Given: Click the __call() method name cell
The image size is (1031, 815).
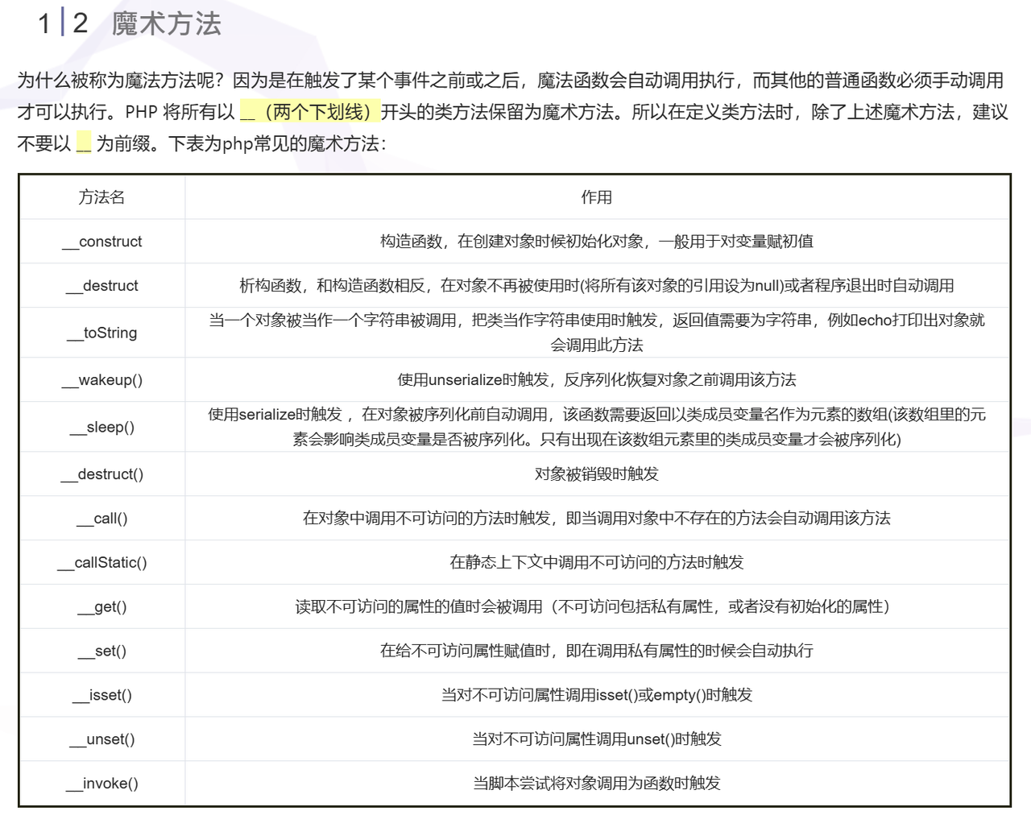Looking at the screenshot, I should [101, 519].
